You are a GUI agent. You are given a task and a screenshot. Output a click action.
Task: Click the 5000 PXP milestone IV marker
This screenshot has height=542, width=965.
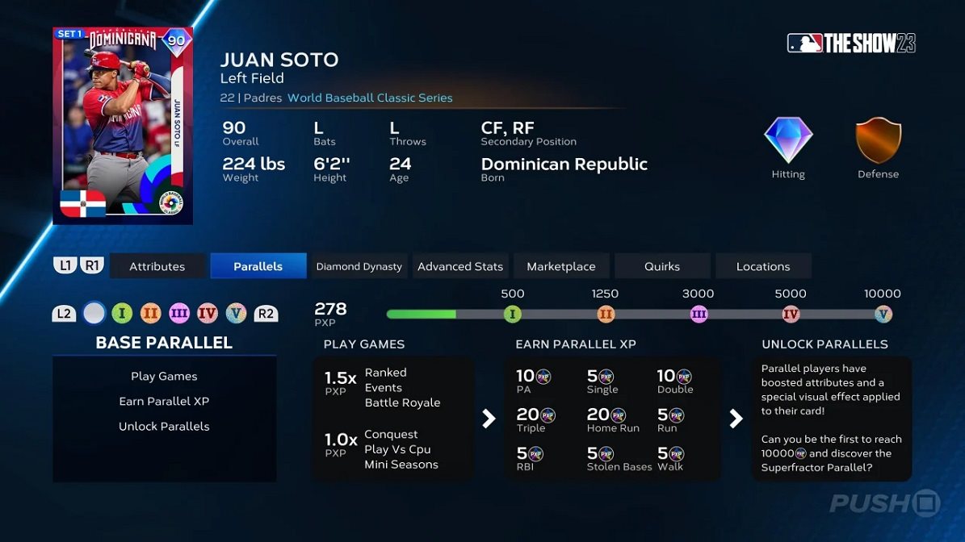click(791, 314)
